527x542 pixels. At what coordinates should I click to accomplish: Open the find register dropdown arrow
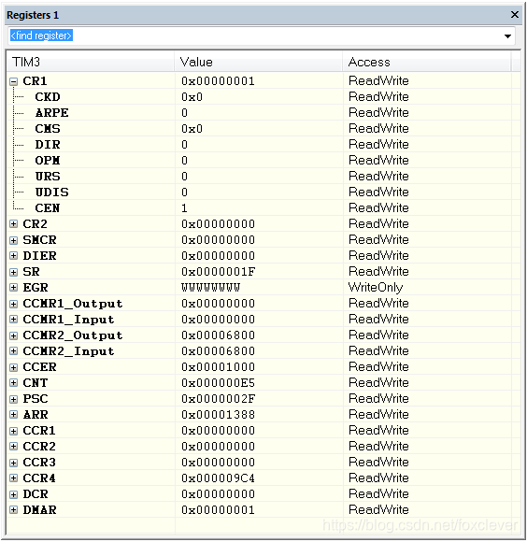click(507, 36)
